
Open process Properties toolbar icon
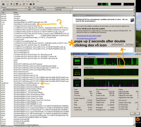pos(24,4)
